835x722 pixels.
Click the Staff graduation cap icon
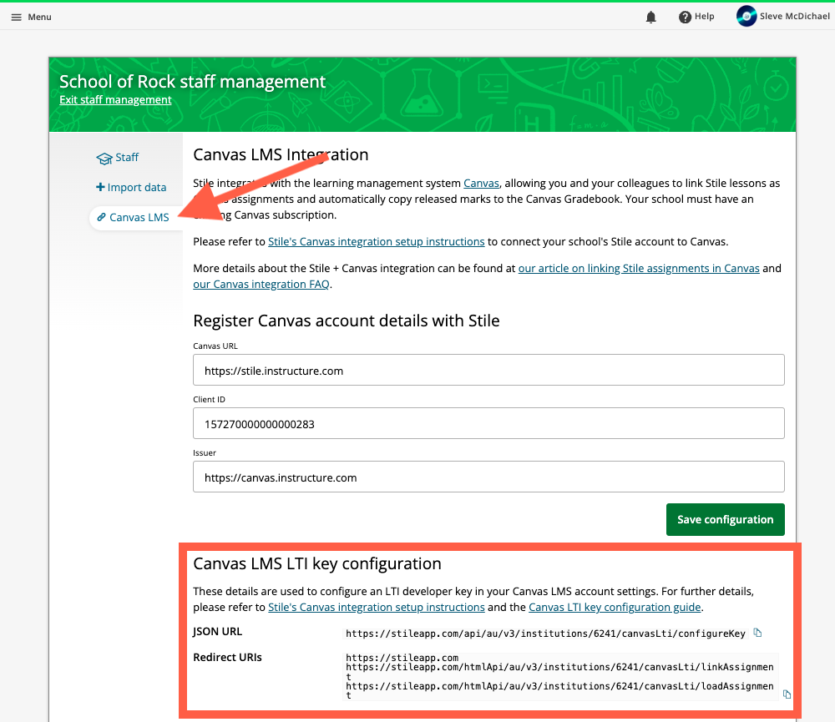click(104, 159)
